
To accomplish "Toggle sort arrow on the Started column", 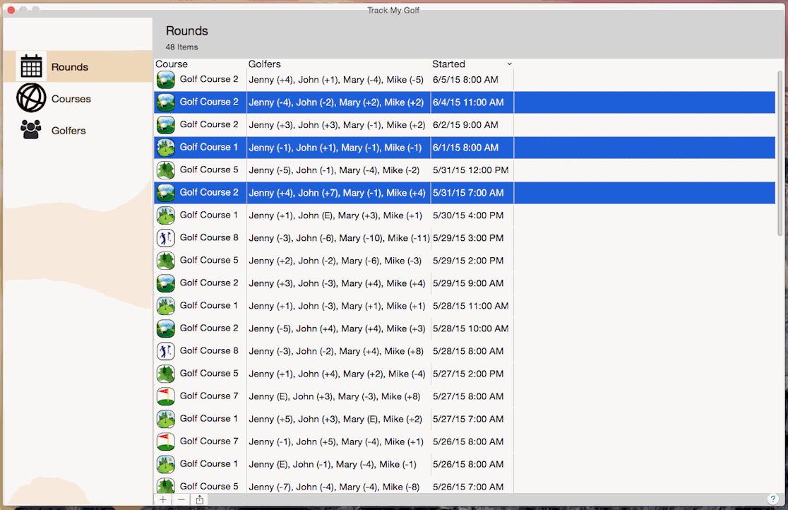I will [x=509, y=64].
